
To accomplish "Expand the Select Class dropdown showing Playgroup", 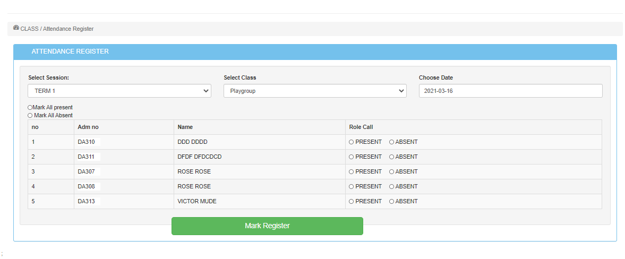I will [x=315, y=91].
